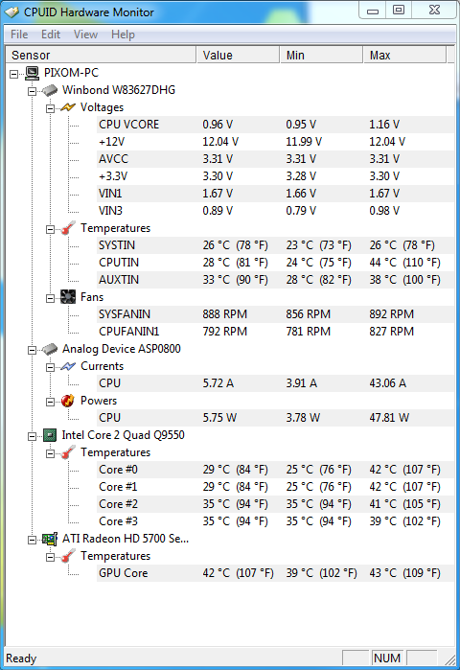Screen dimensions: 460x670
Task: Maximize the Hardware Monitor window
Action: [x=399, y=11]
